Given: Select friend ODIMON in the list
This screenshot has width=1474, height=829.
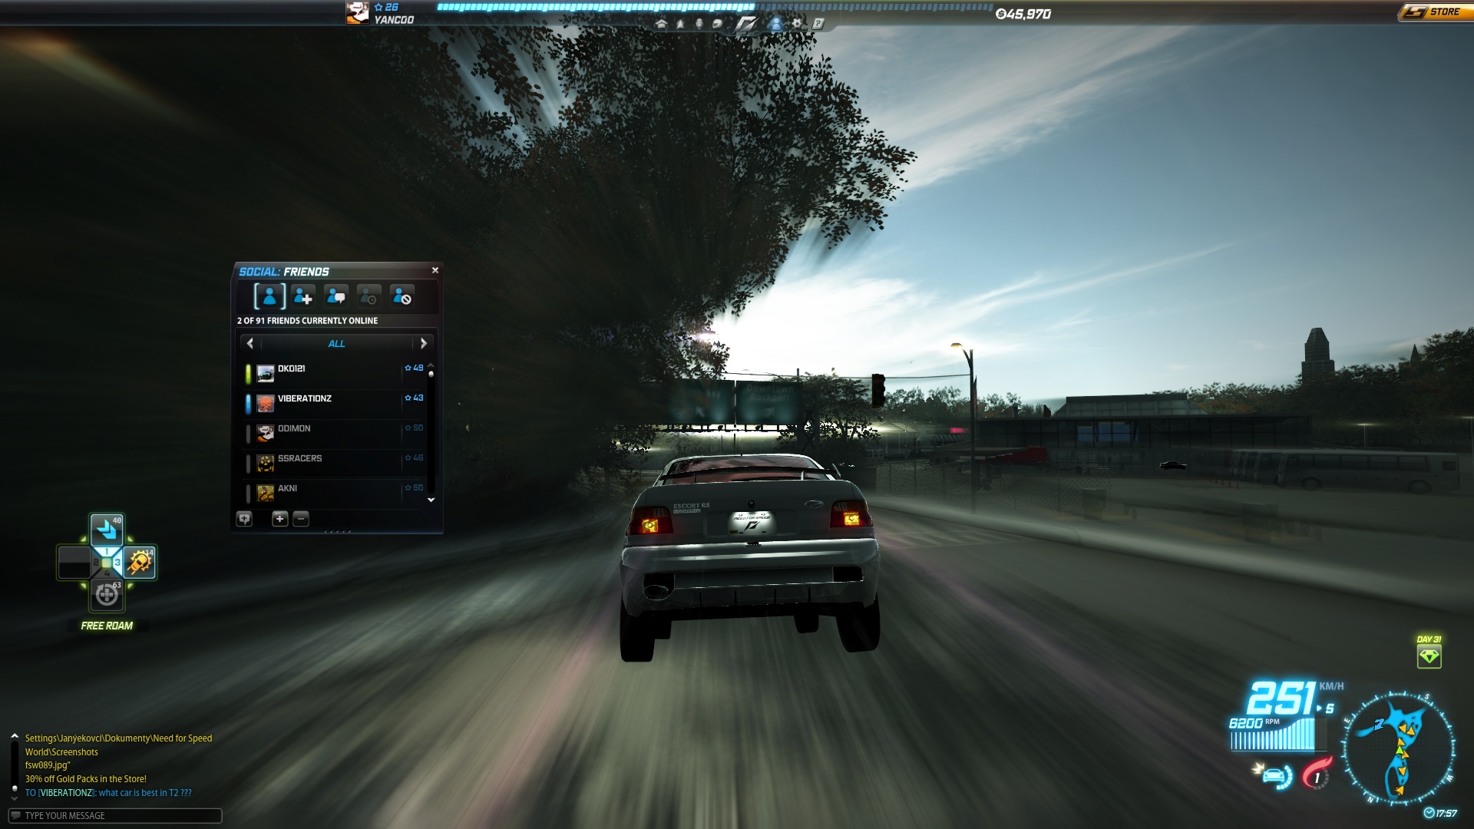Looking at the screenshot, I should click(335, 434).
